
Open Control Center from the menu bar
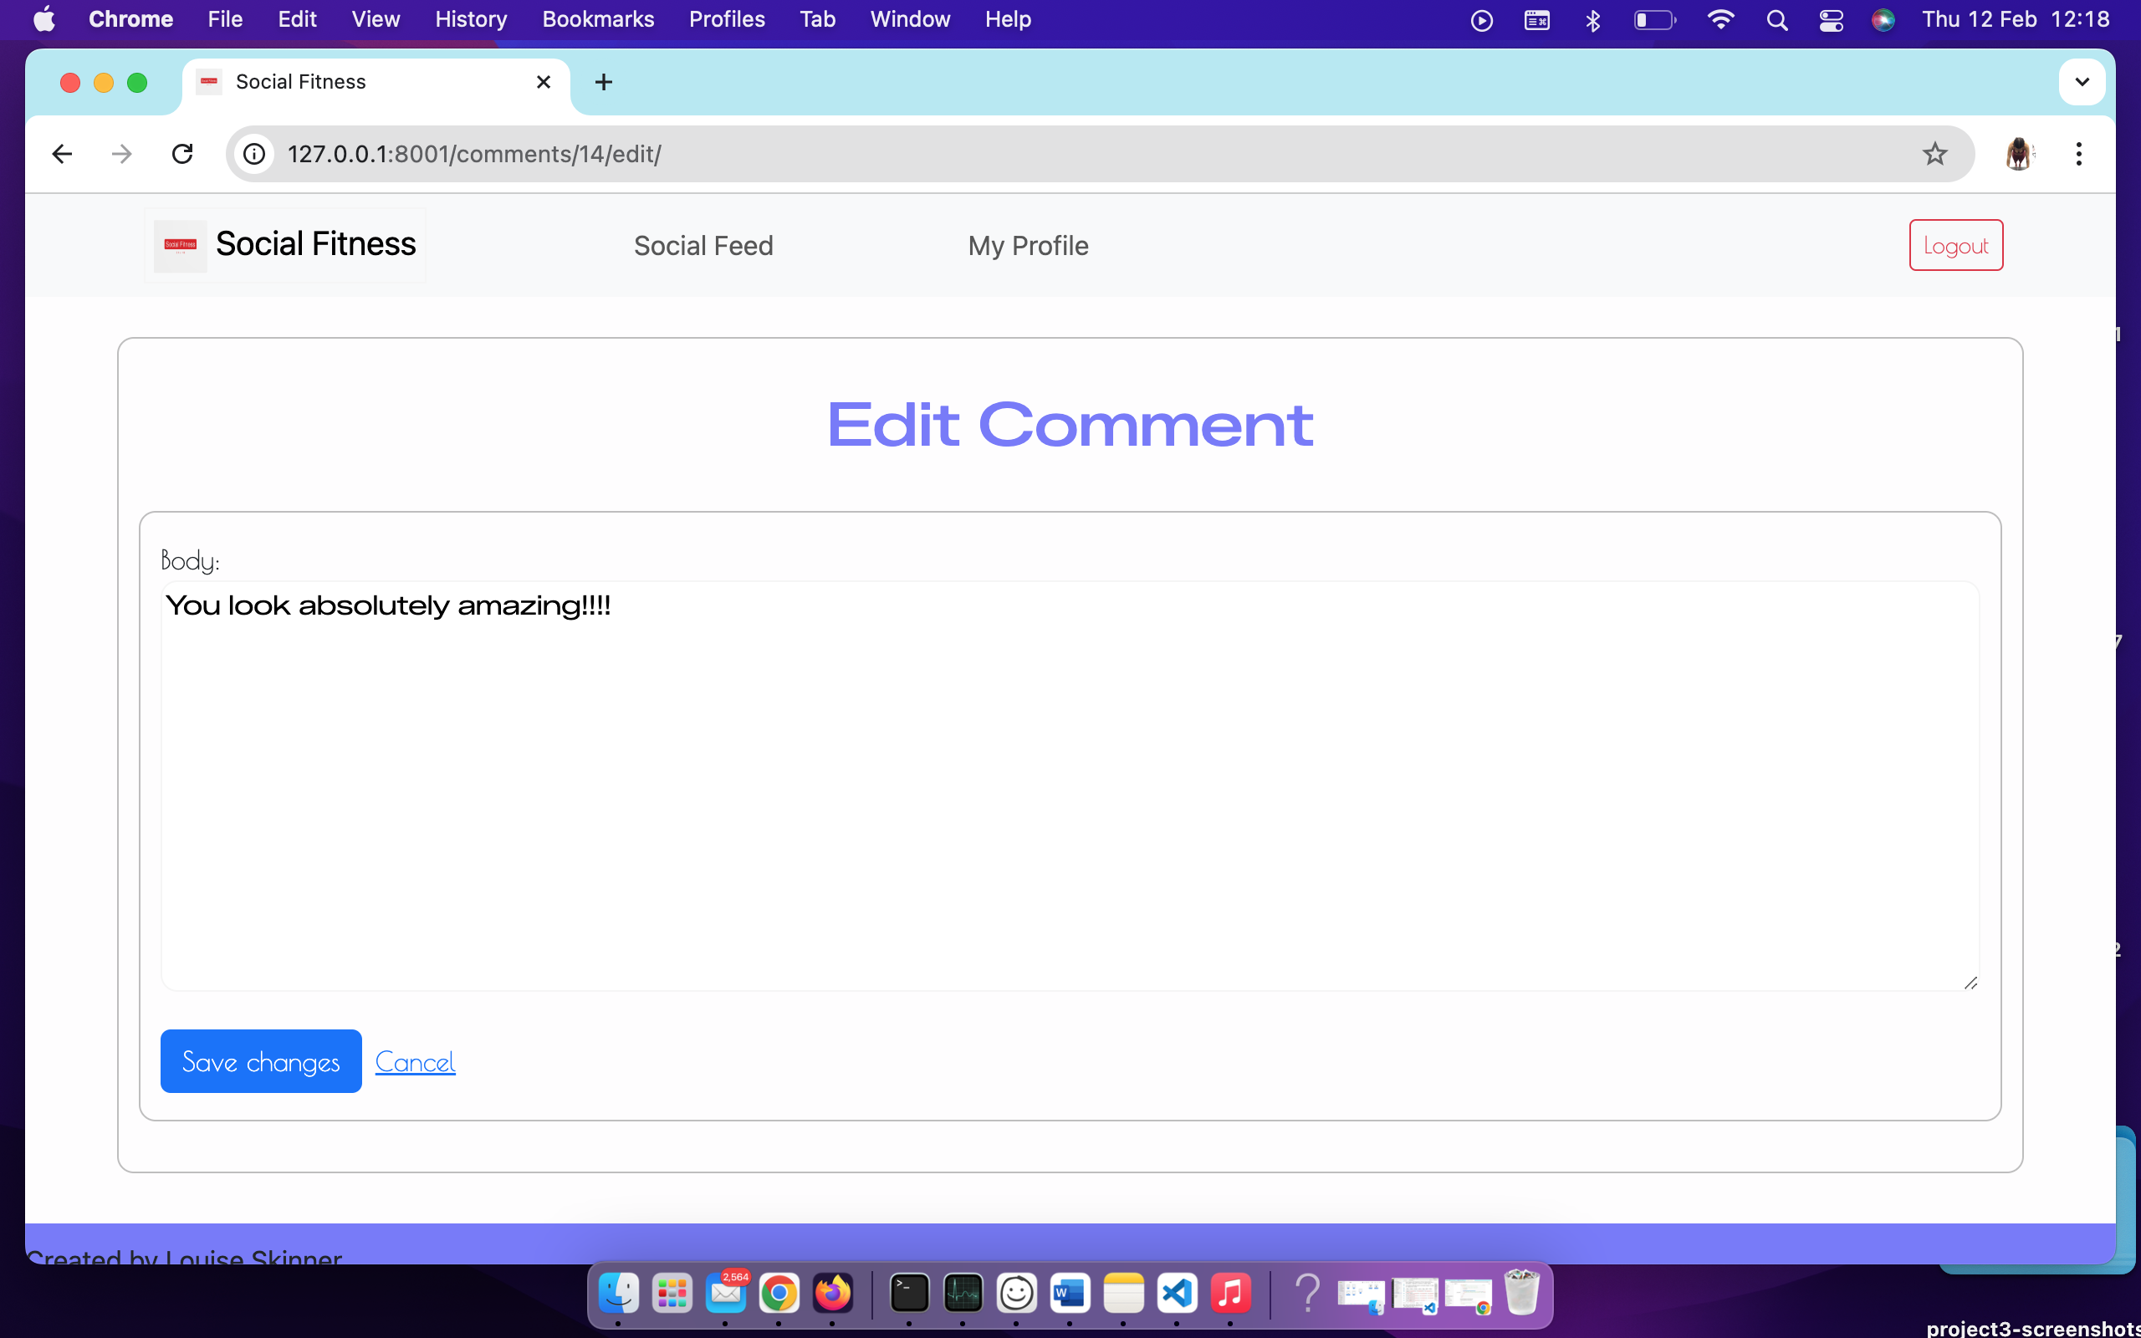point(1831,18)
